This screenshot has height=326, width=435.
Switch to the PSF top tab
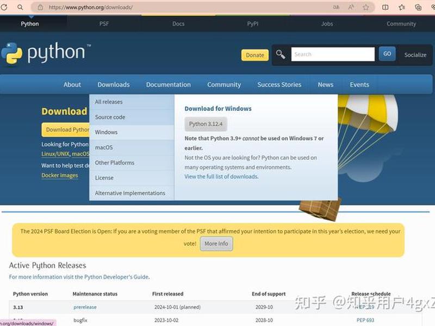tap(104, 24)
